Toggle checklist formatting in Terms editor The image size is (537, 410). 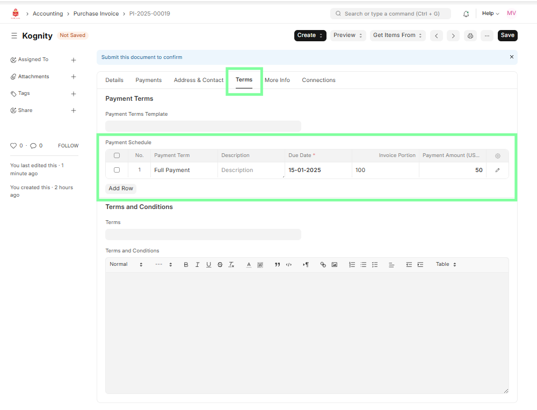click(x=375, y=265)
